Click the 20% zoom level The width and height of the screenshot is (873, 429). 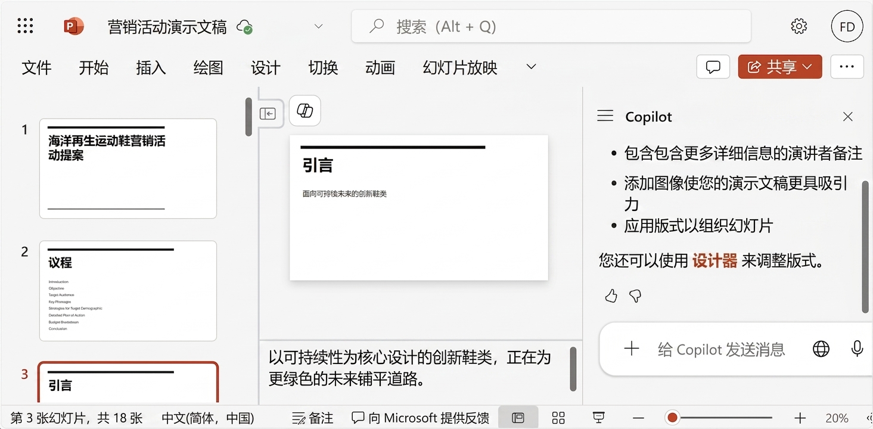click(x=837, y=418)
